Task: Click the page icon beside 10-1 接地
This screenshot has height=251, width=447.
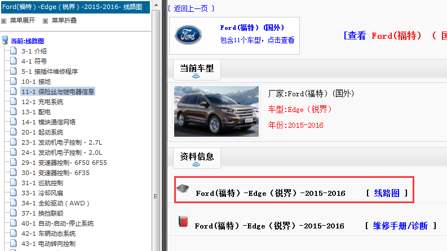Action: tap(14, 82)
